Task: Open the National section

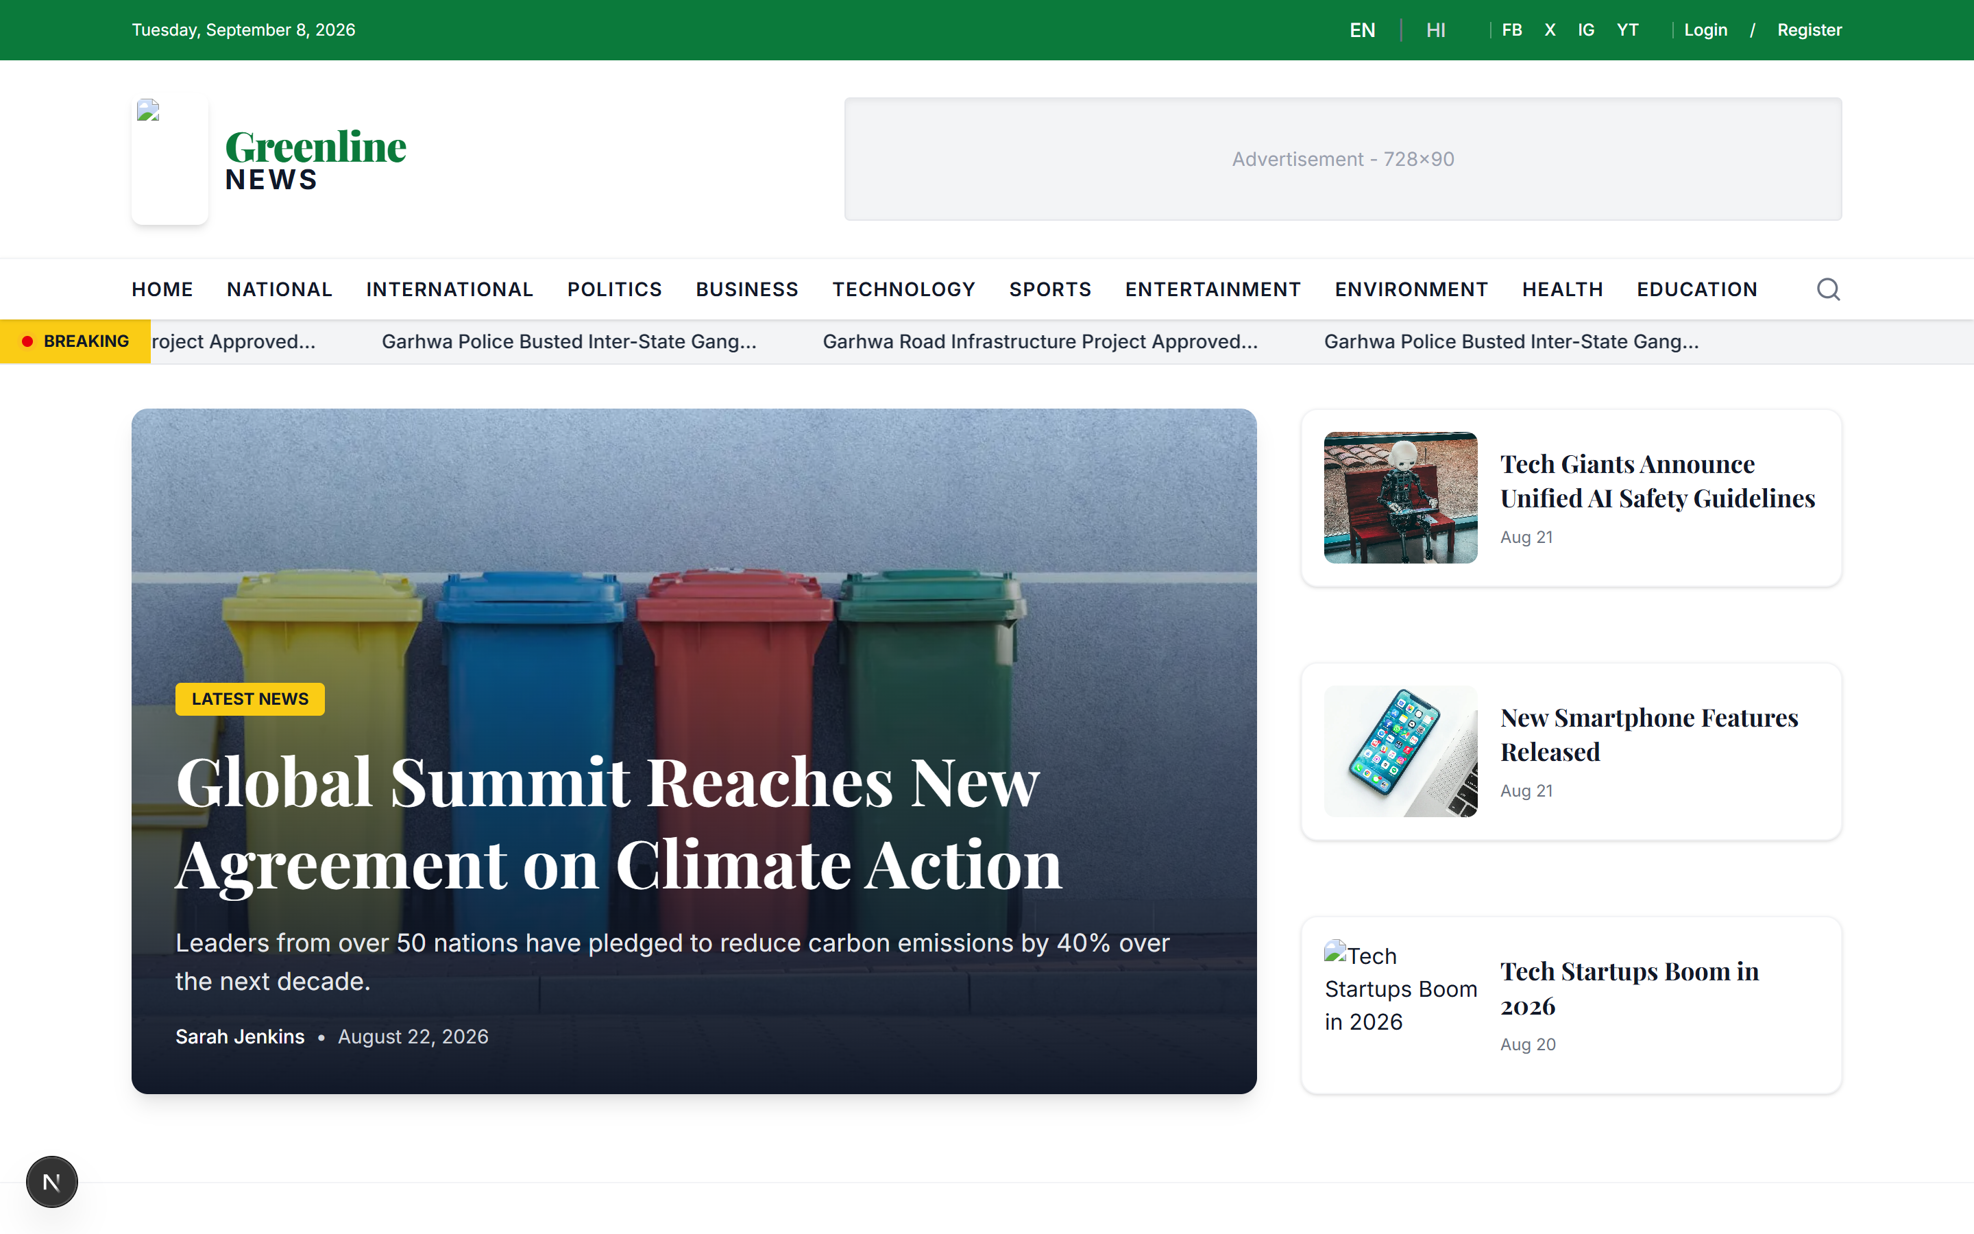Action: click(280, 289)
